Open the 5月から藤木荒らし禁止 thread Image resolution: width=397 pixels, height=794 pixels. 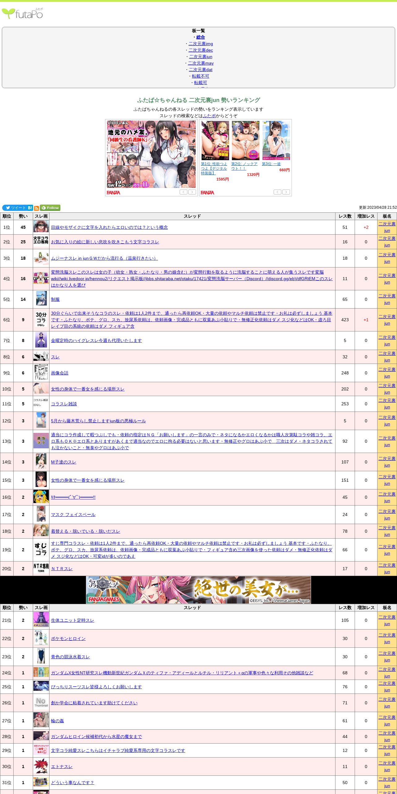pyautogui.click(x=98, y=421)
